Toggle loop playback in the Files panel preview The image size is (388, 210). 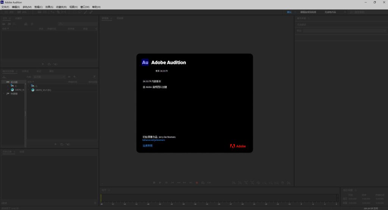[49, 64]
